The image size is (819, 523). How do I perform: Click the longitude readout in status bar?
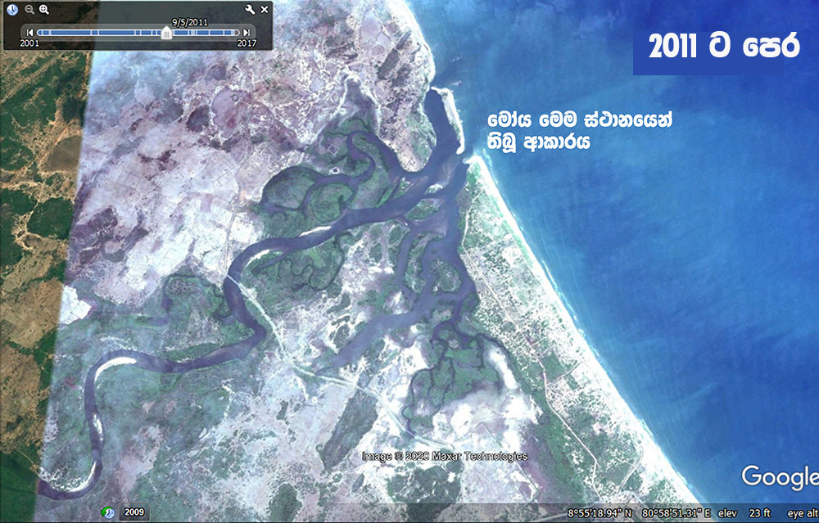(x=671, y=513)
